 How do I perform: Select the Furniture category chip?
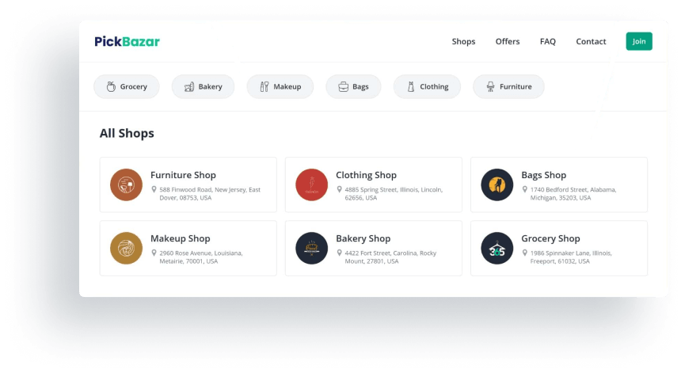508,86
